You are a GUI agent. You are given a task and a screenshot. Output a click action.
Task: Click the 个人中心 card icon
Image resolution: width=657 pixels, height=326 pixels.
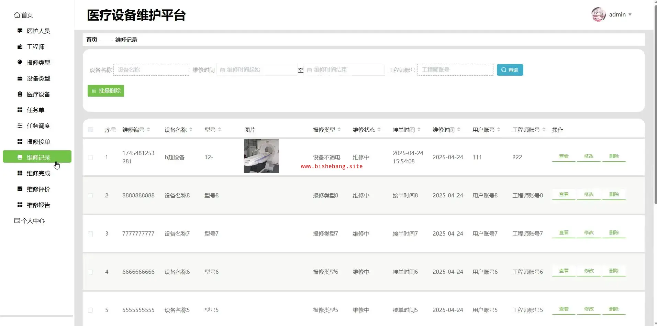17,221
